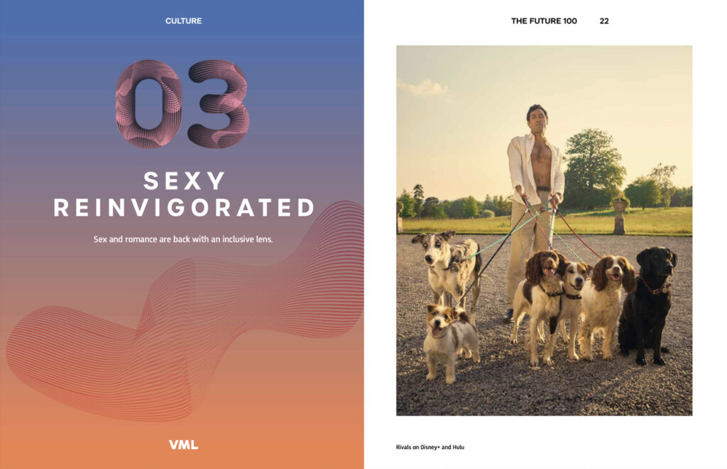Click the digit 0 in chapter number
This screenshot has height=469, width=727.
(148, 104)
